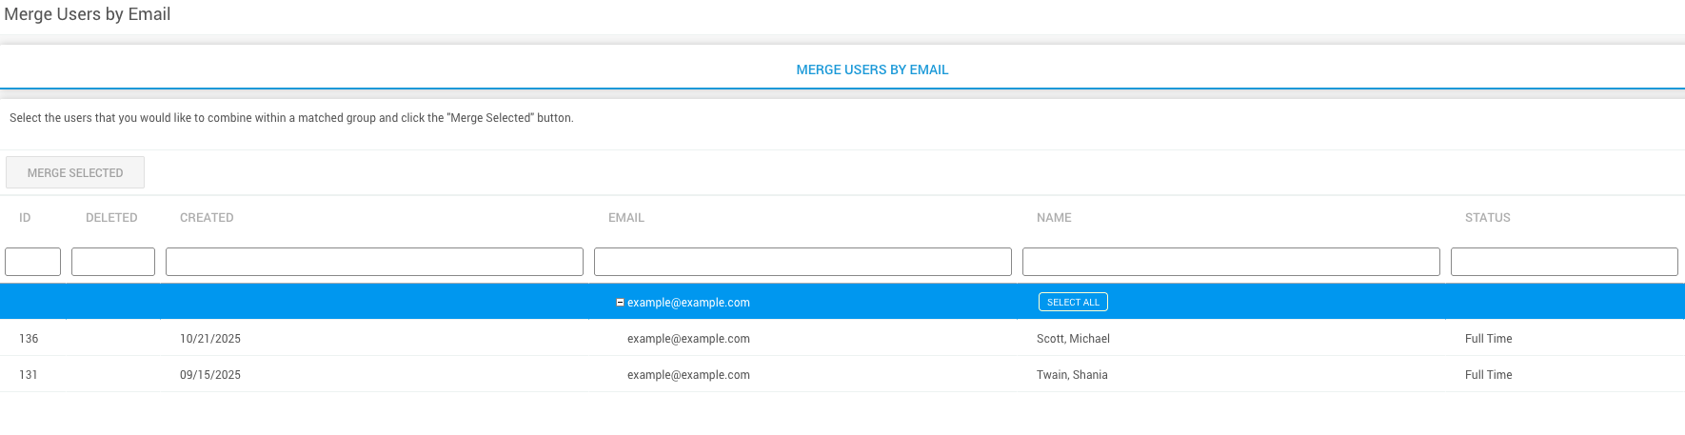The height and width of the screenshot is (435, 1685).
Task: Select the Scott, Michael user row
Action: [1073, 339]
